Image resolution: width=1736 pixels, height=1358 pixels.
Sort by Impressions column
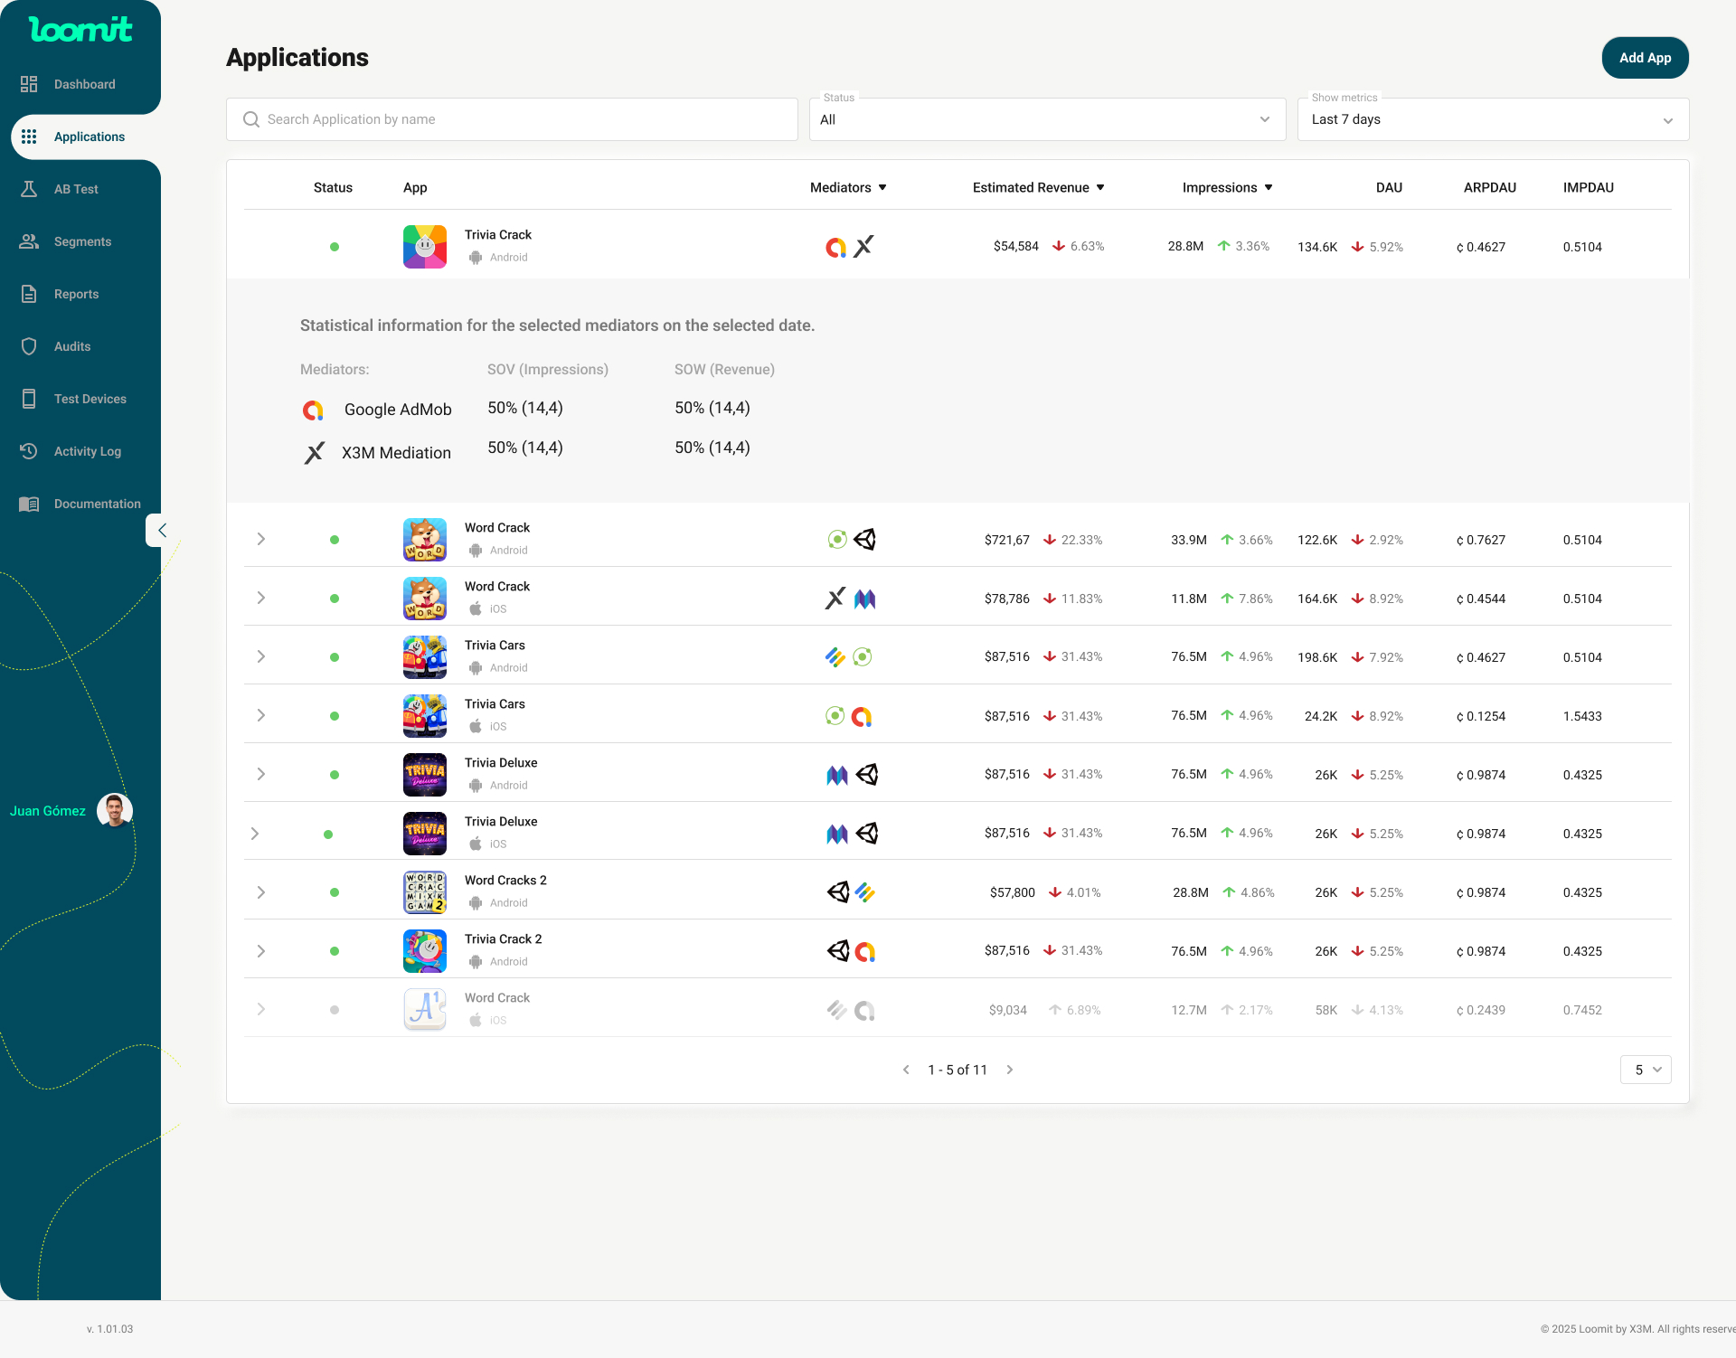[1228, 187]
